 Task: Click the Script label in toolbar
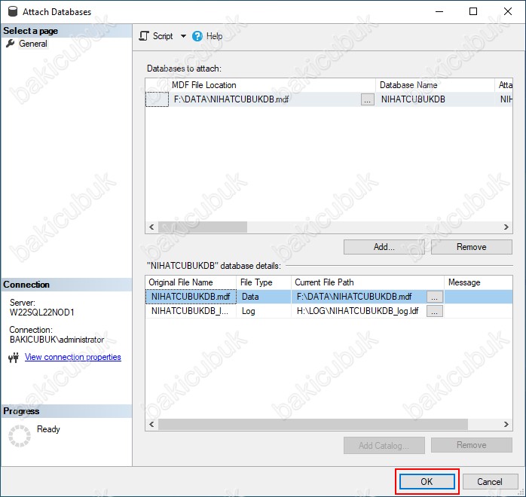click(163, 36)
